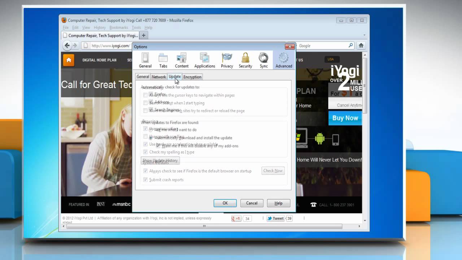The height and width of the screenshot is (260, 462).
Task: Open the Sync options panel icon
Action: pyautogui.click(x=263, y=60)
